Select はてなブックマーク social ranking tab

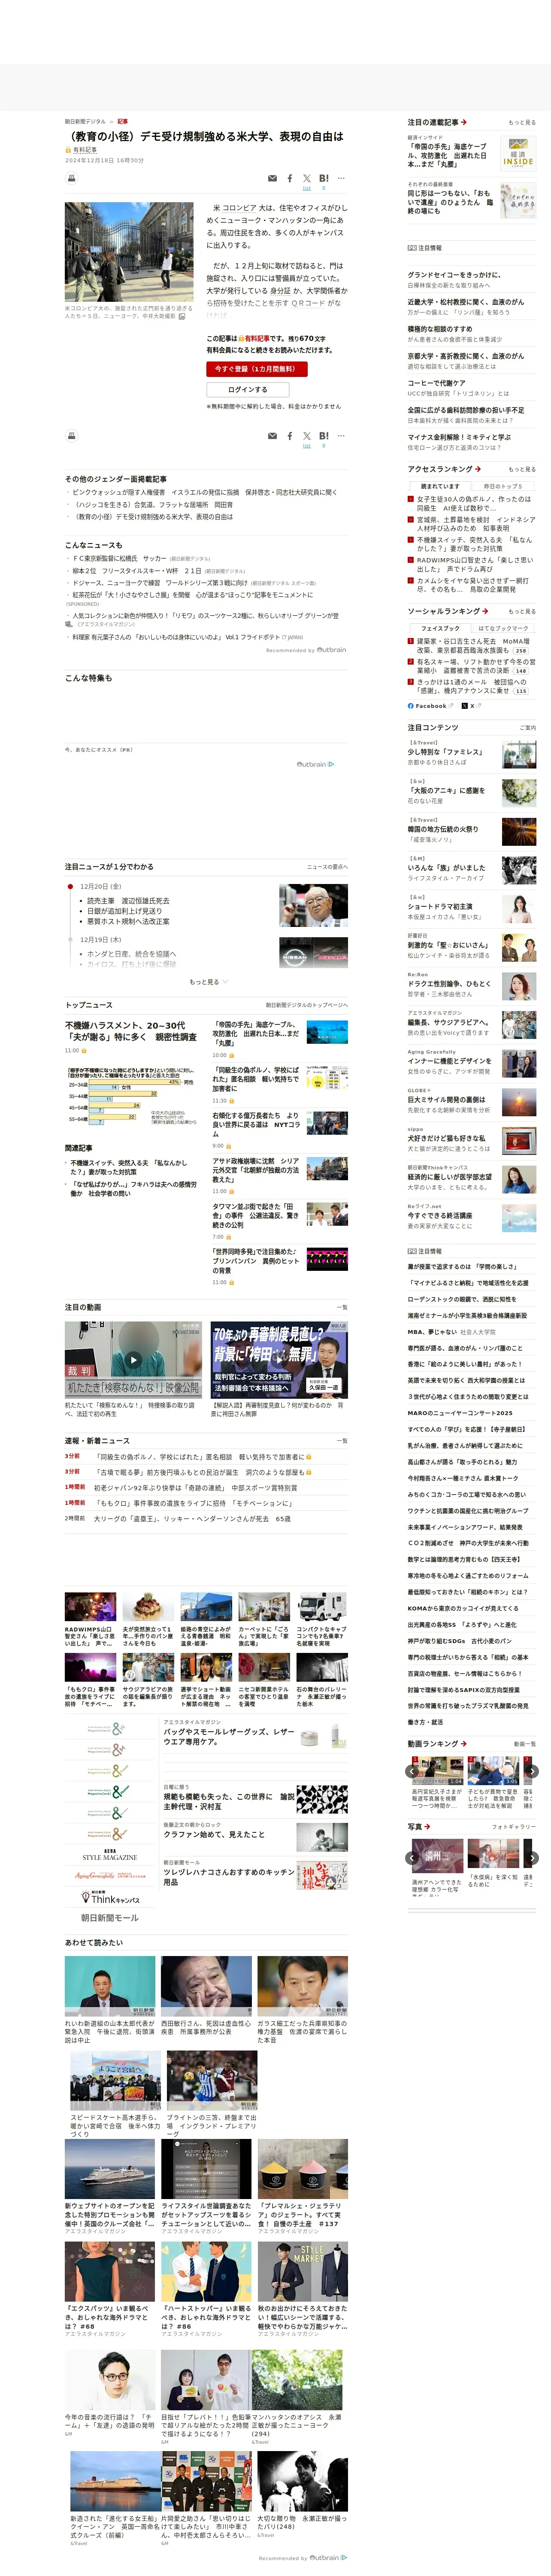click(503, 629)
